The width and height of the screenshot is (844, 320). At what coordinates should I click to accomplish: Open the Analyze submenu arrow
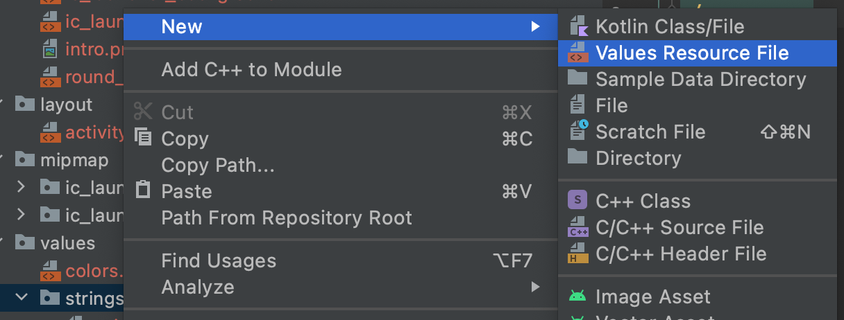click(535, 286)
